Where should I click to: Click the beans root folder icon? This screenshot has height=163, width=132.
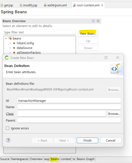[x=10, y=38]
